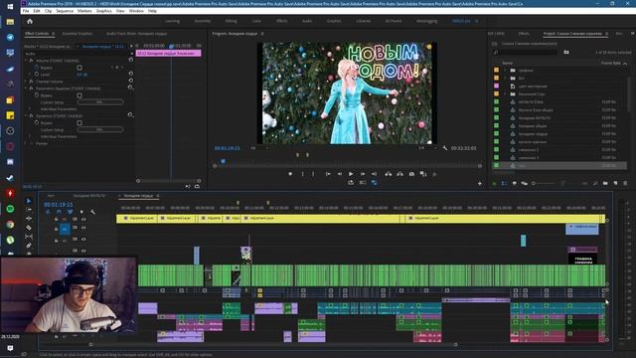Expand Individual Parameters under Parametric Equalizer
636x358 pixels.
pos(31,109)
